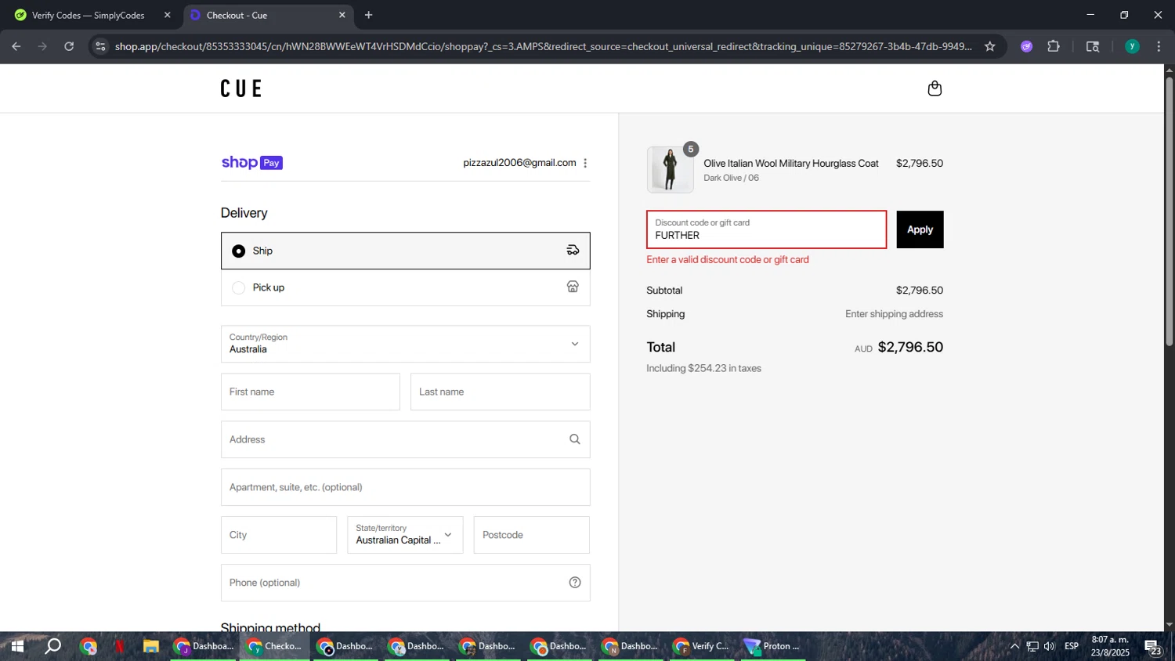
Task: Open a new browser tab
Action: (x=368, y=15)
